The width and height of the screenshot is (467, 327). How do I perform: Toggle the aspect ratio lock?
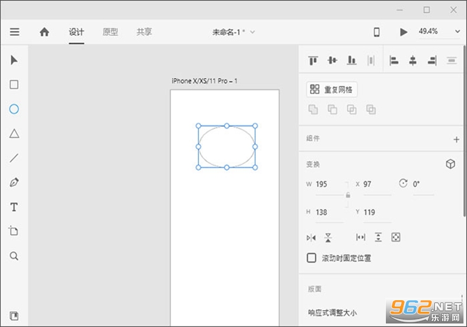click(348, 196)
